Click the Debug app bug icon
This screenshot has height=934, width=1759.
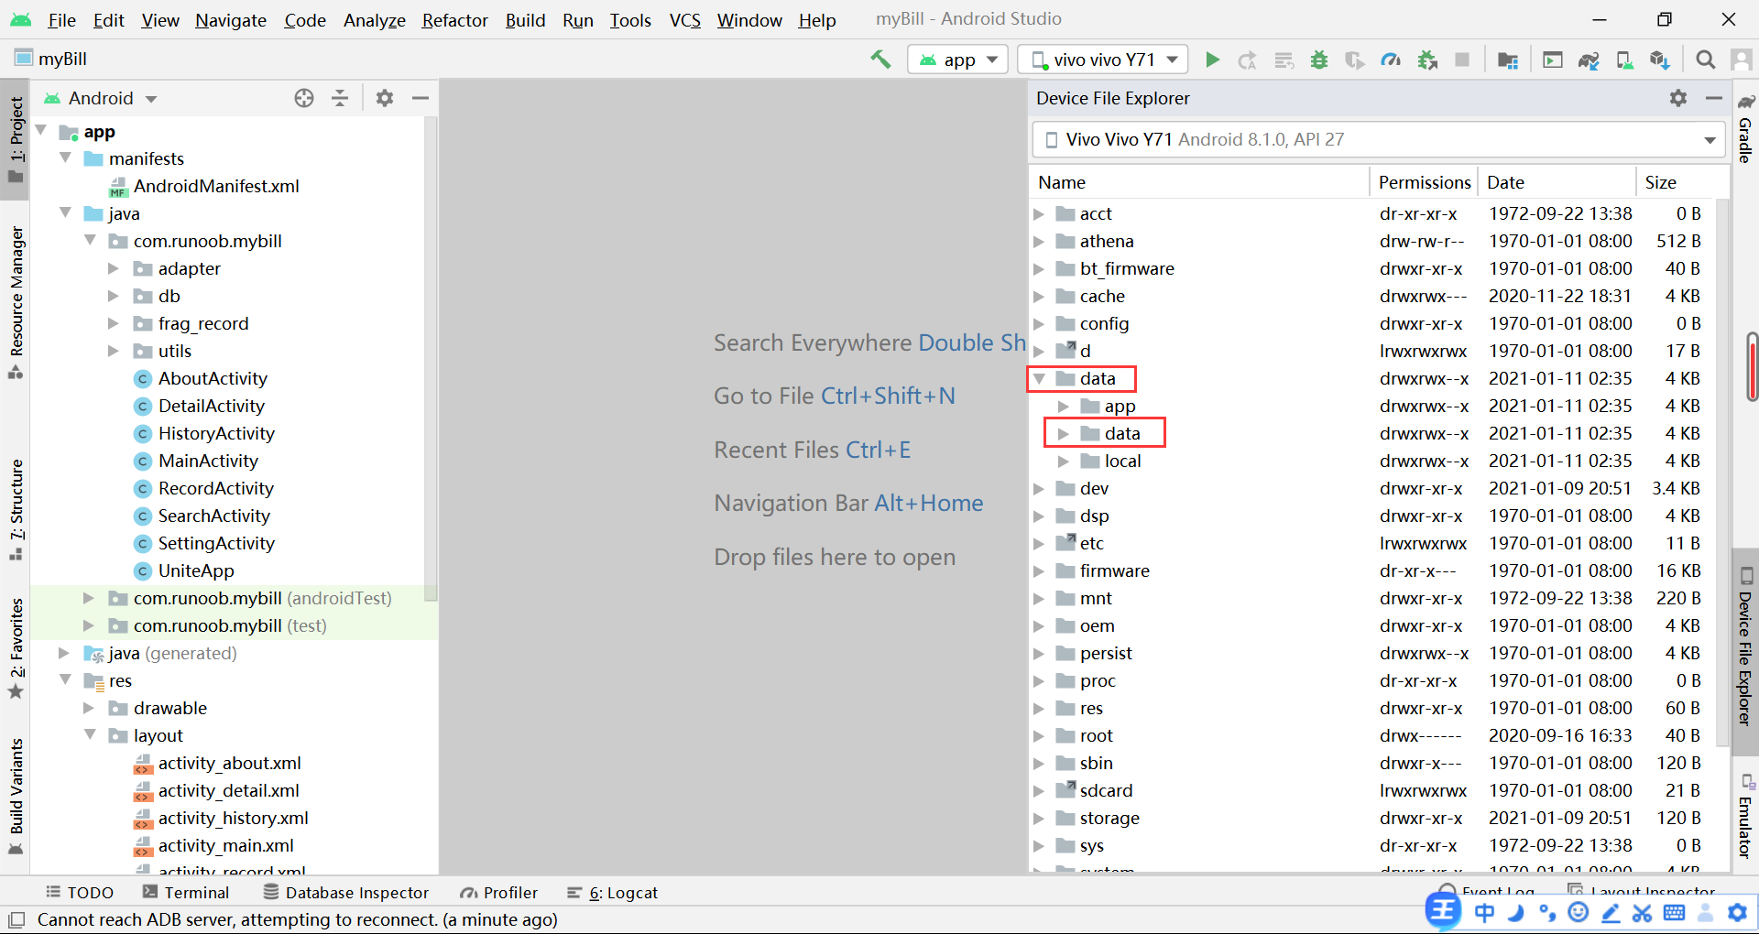tap(1319, 60)
